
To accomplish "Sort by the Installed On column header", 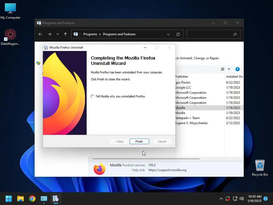I will 234,77.
